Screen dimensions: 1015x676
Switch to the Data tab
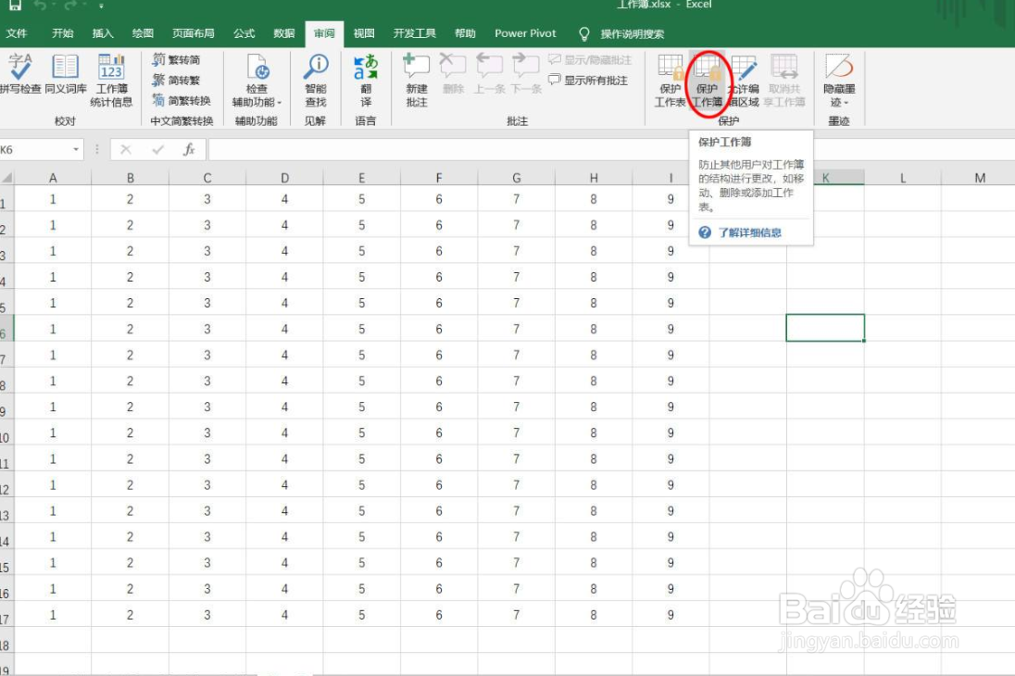[283, 33]
